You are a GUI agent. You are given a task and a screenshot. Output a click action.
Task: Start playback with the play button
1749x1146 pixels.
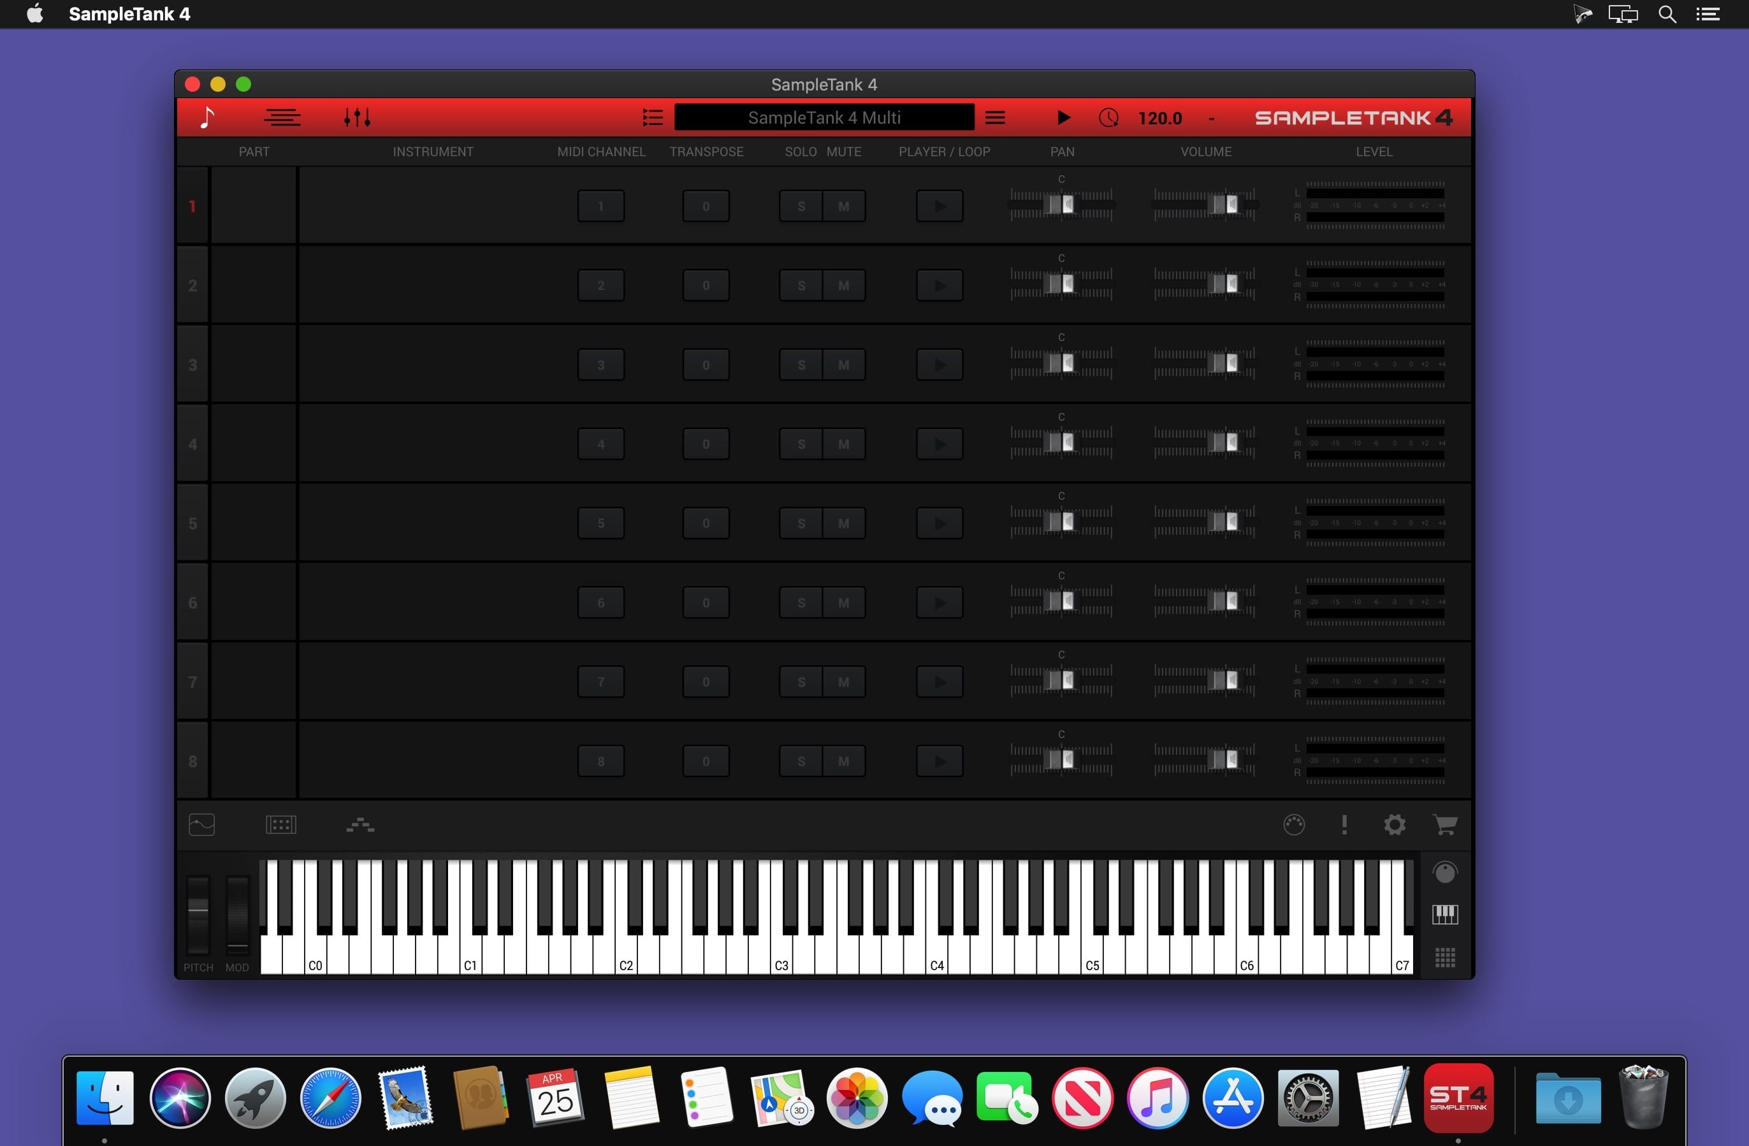coord(1063,118)
